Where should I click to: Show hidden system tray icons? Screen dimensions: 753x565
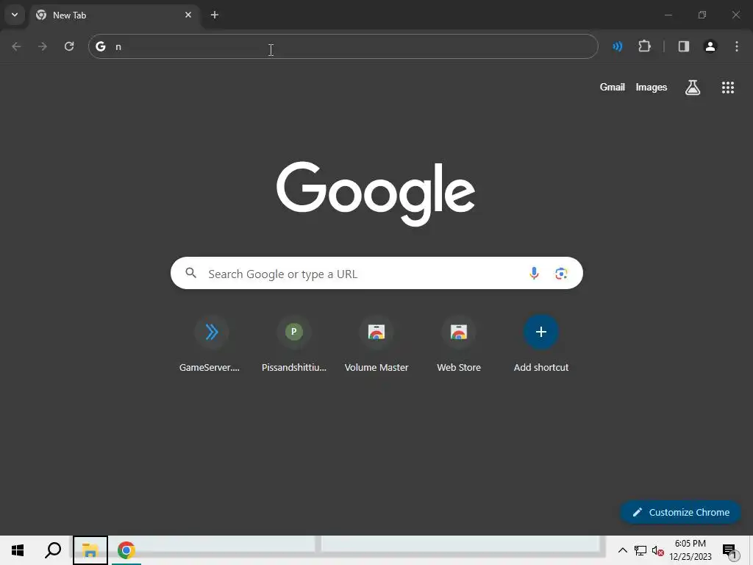click(622, 550)
